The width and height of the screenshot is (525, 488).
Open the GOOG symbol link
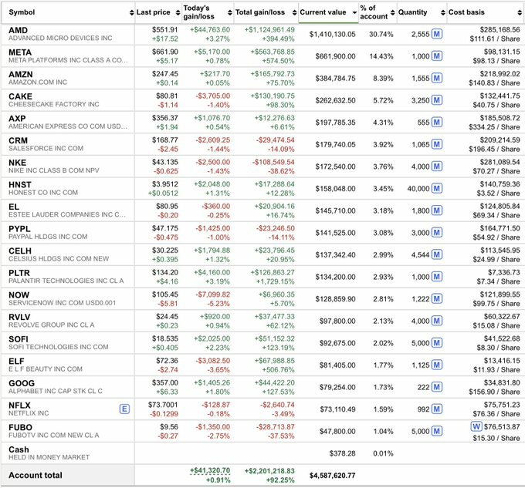click(22, 383)
